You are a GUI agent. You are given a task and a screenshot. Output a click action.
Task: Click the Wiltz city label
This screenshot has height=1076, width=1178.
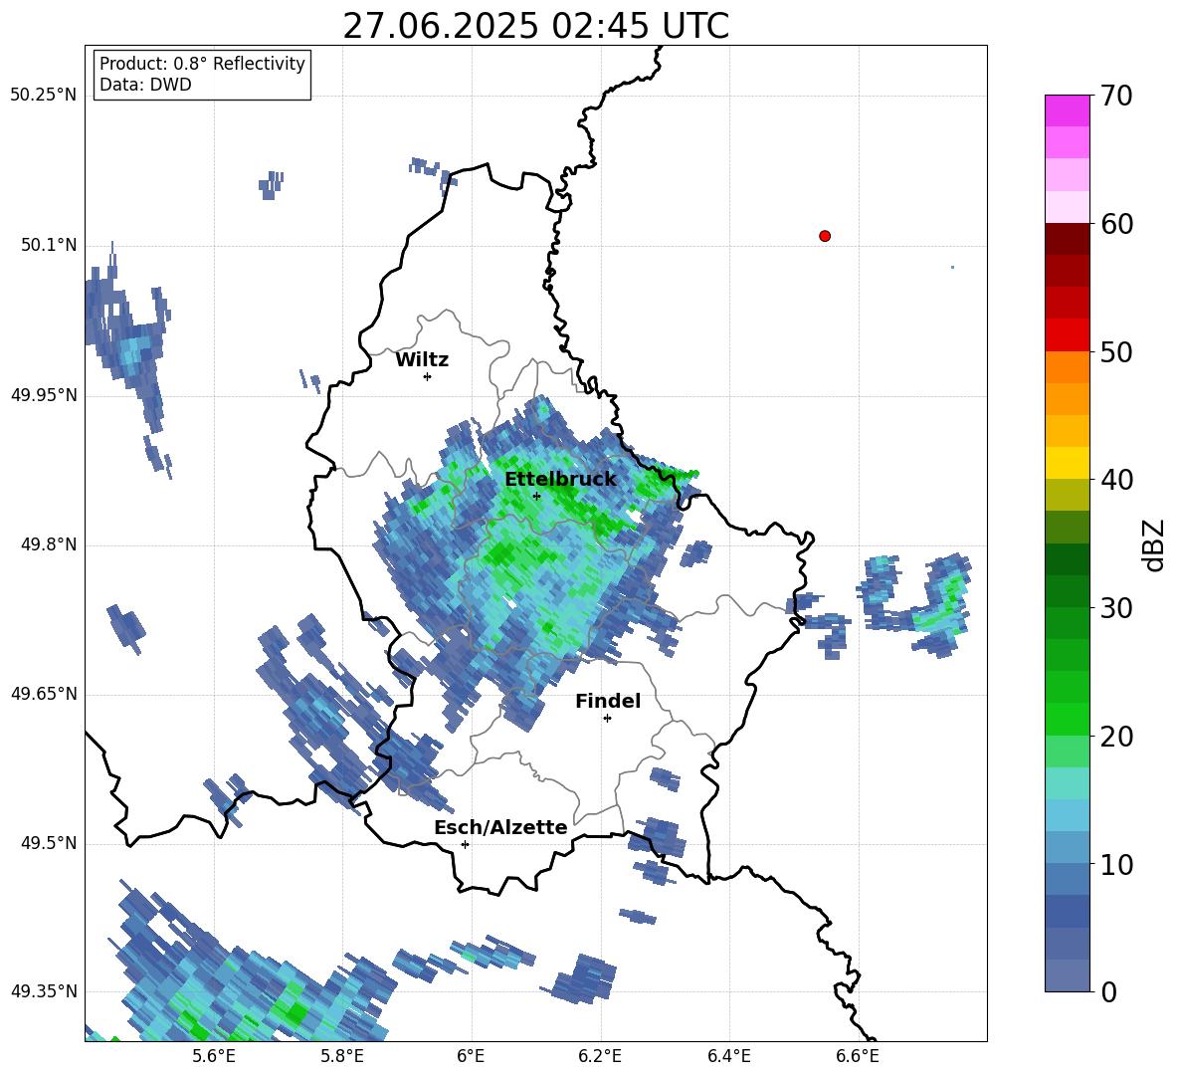422,360
